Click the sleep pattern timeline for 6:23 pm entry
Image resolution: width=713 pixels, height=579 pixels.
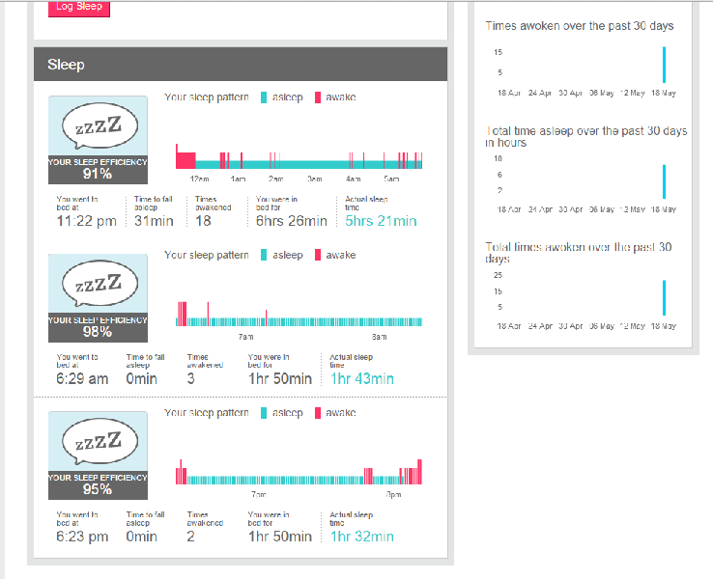tap(299, 476)
